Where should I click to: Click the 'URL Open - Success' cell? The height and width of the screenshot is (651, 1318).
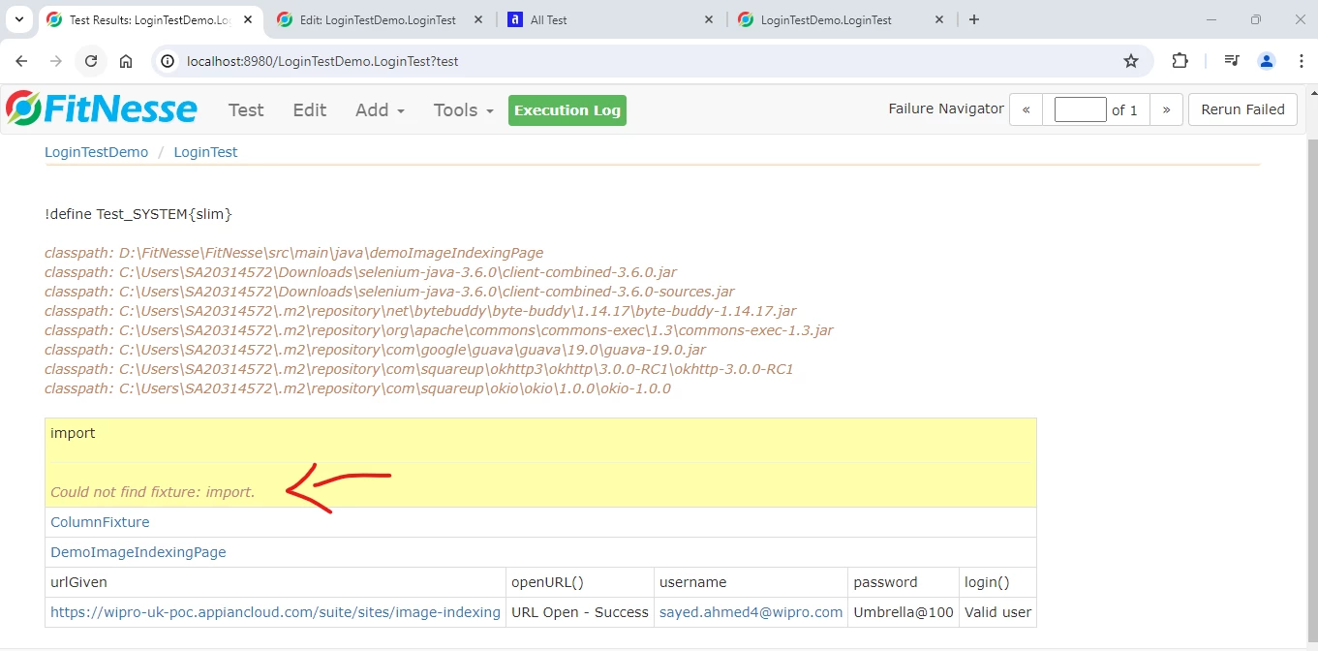(580, 612)
